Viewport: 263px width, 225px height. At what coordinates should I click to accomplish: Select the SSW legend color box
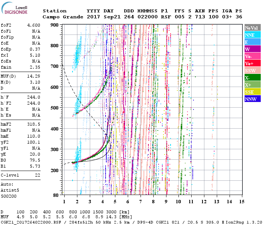pos(252,70)
